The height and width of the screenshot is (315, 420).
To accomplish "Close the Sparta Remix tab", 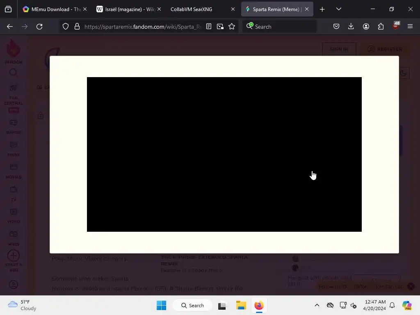I will [307, 9].
